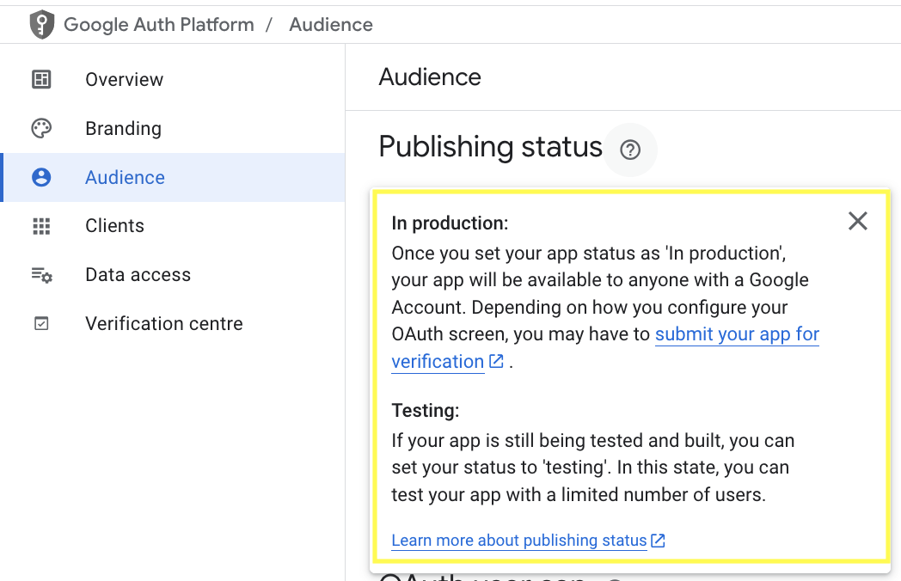Click external-link icon beside Learn more link
The image size is (901, 581).
tap(658, 541)
